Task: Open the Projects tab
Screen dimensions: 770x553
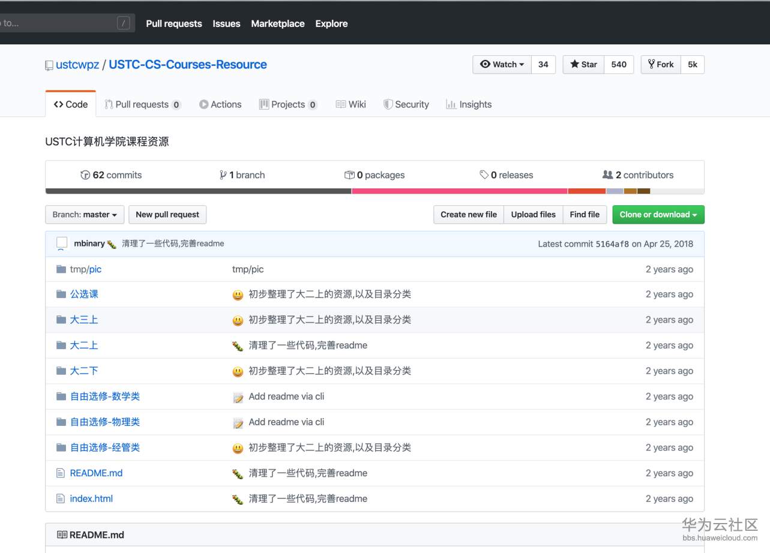Action: click(x=288, y=104)
